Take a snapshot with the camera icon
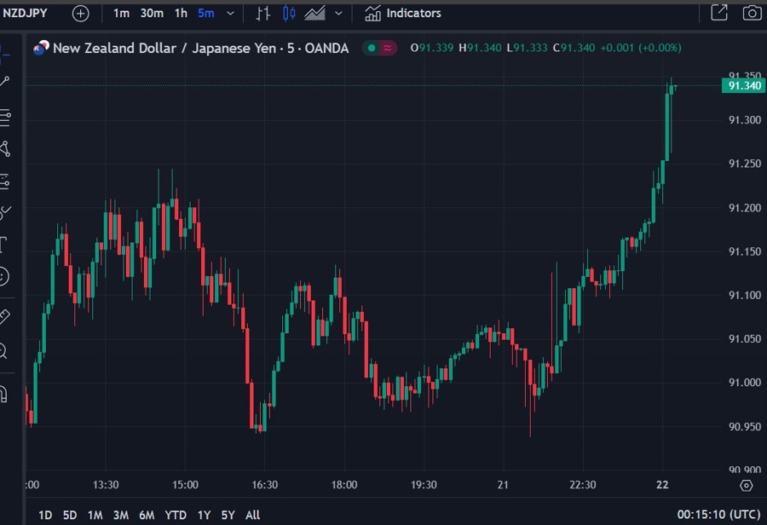The width and height of the screenshot is (767, 525). point(752,12)
